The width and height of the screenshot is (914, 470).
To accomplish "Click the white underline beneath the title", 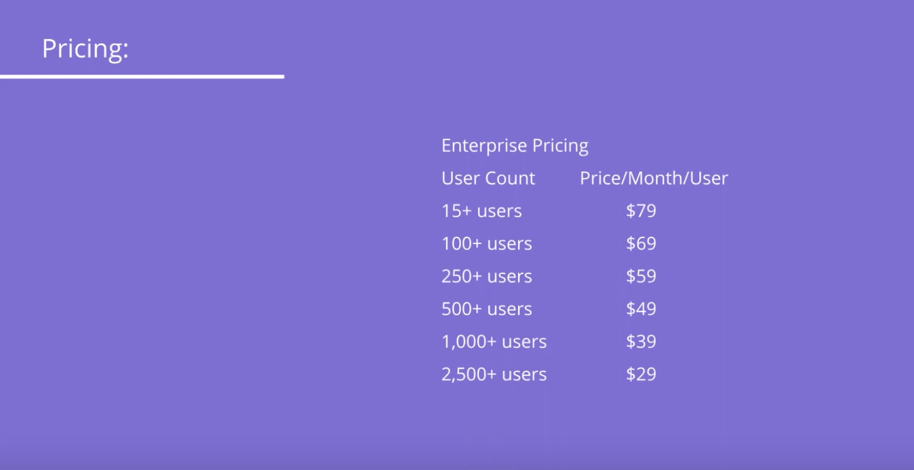I will 142,76.
